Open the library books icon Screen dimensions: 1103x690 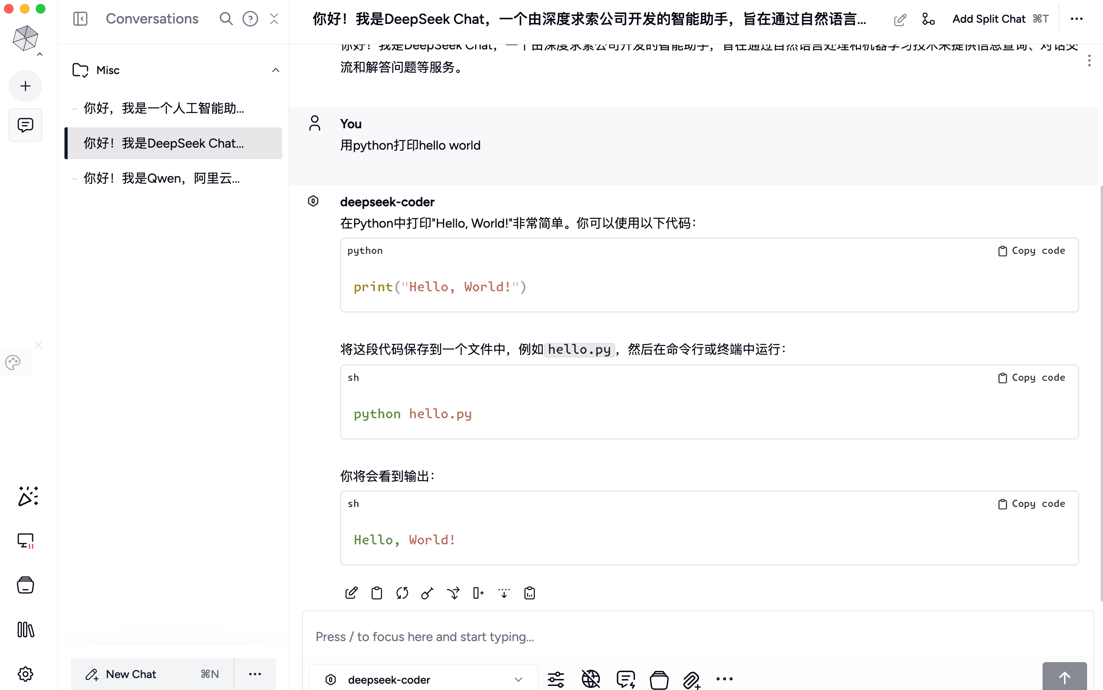coord(25,629)
